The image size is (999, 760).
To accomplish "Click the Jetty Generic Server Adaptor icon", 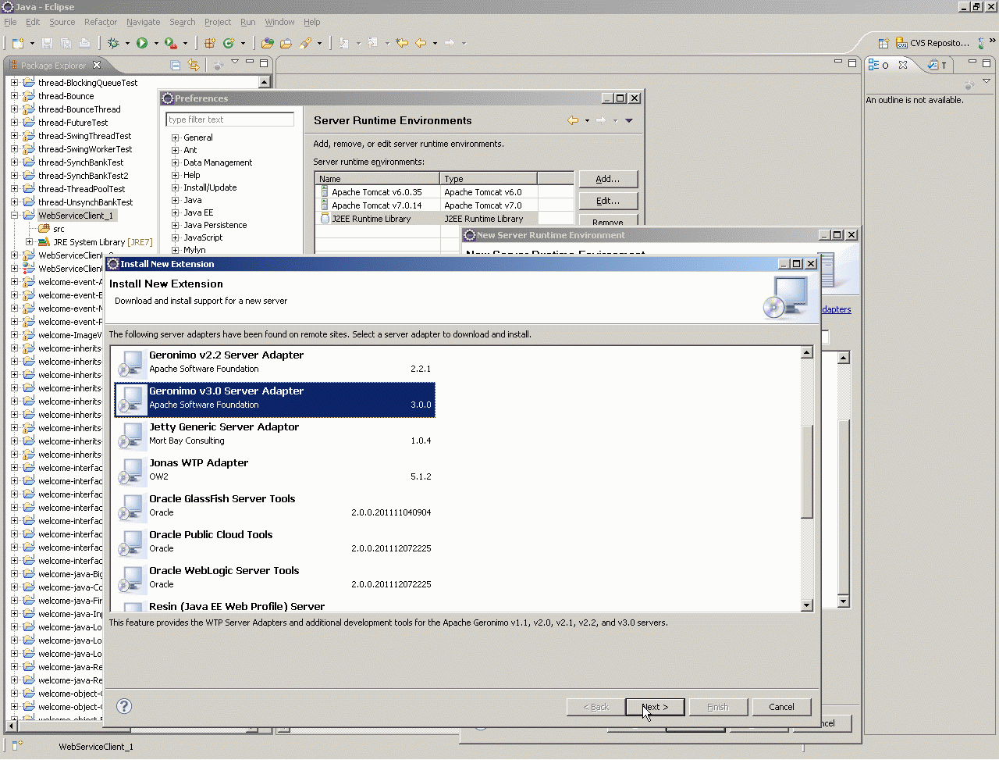I will pyautogui.click(x=130, y=434).
